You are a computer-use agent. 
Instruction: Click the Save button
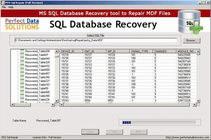click(x=90, y=132)
